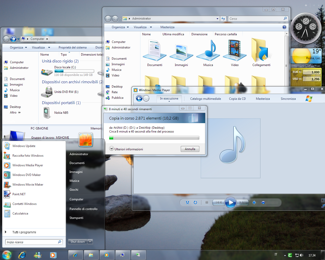Open the Sincronizza tab in Media Player
The height and width of the screenshot is (260, 325).
pyautogui.click(x=288, y=99)
